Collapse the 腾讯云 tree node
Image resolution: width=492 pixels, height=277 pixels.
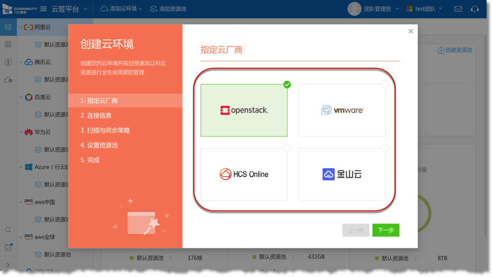click(x=21, y=62)
